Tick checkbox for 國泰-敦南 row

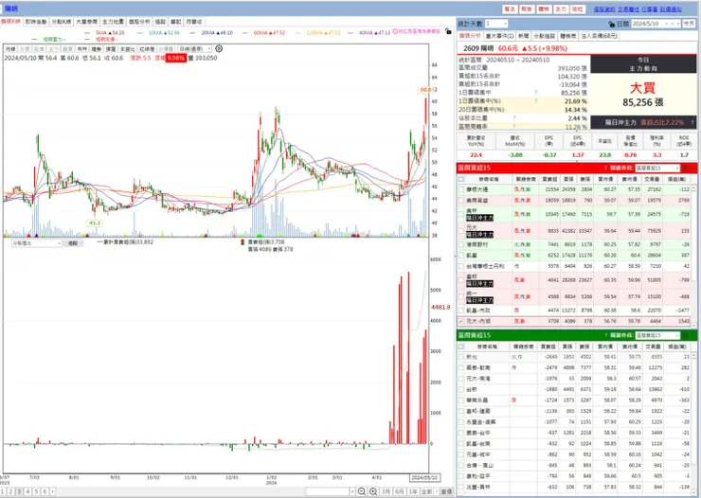(x=461, y=367)
